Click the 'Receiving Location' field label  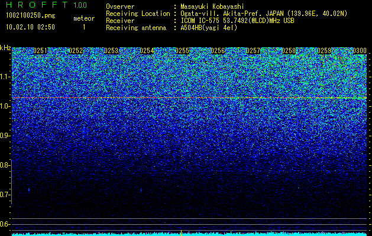pos(138,14)
